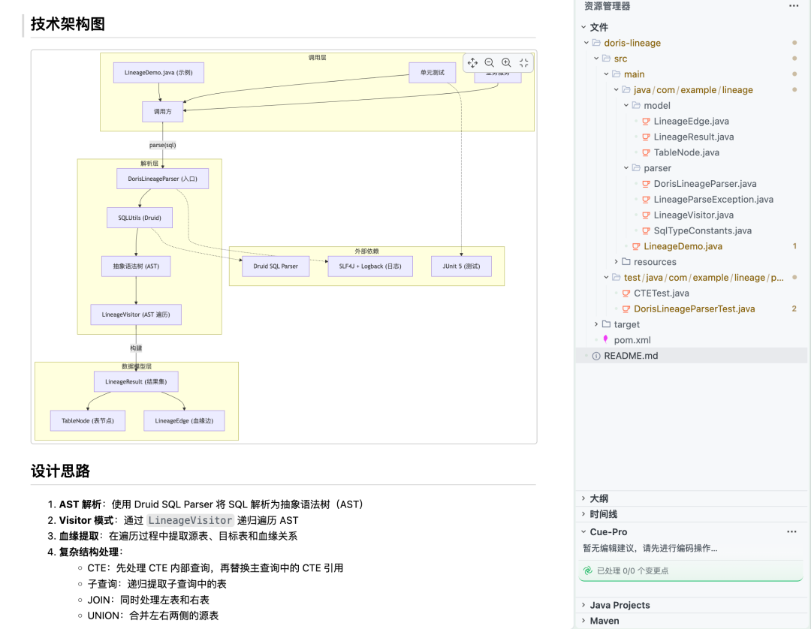Click the Java icon of LineageVisitor.java
This screenshot has height=629, width=811.
(646, 215)
